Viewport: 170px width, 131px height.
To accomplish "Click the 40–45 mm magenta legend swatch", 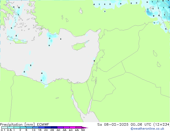I will tap(73, 128).
